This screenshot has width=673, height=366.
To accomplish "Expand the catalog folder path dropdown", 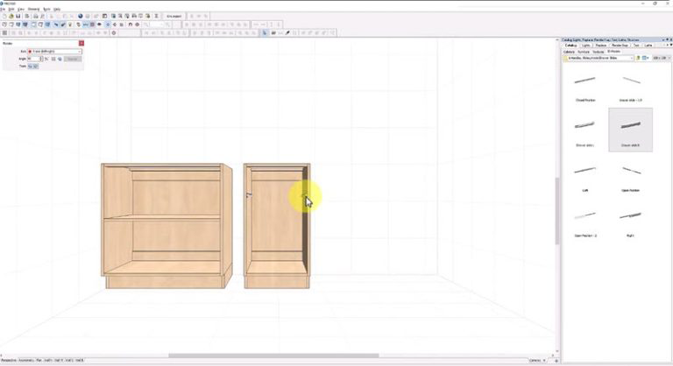I will [631, 58].
